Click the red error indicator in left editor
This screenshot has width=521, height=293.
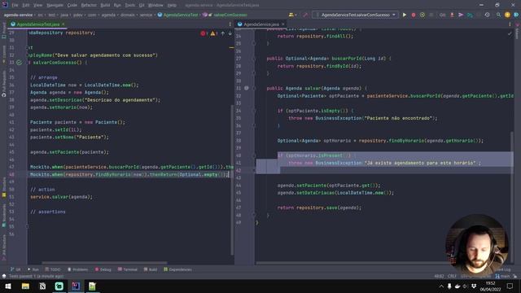pyautogui.click(x=204, y=33)
